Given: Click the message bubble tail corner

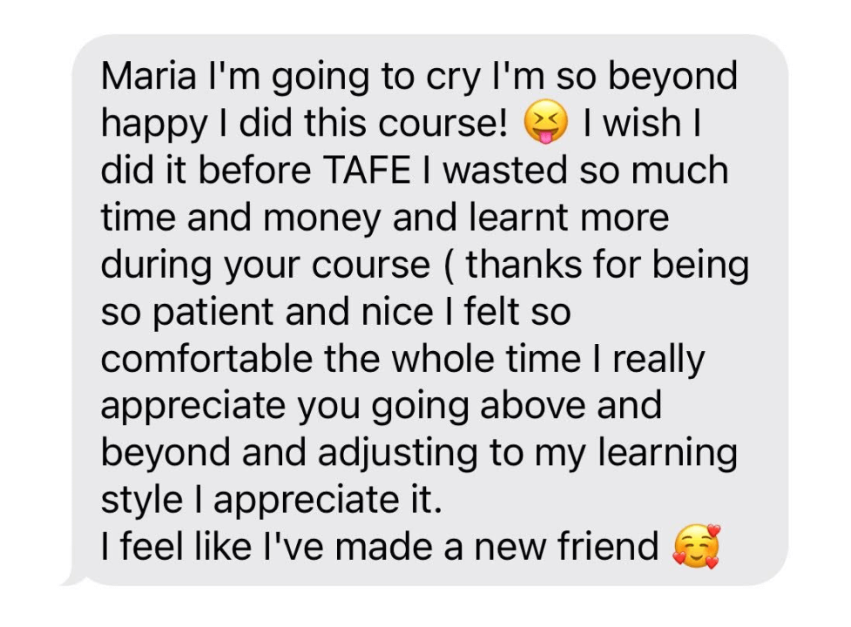Looking at the screenshot, I should tap(73, 579).
